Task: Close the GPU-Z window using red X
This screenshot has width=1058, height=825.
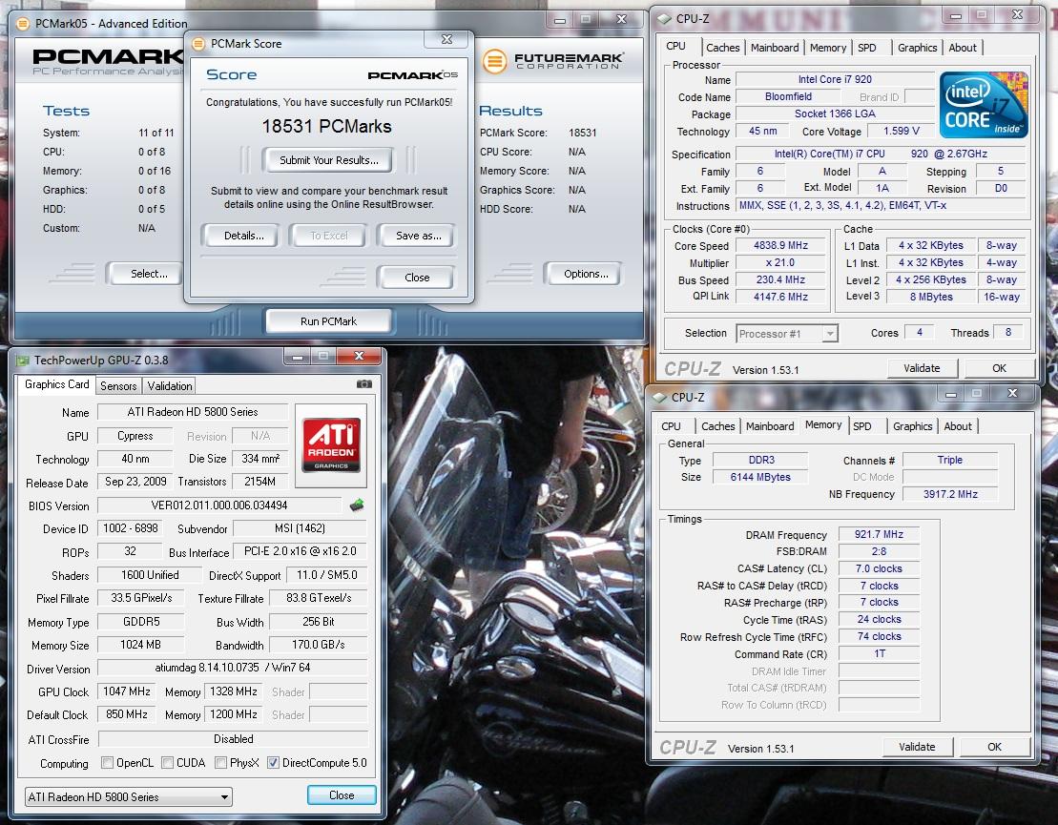Action: (359, 356)
